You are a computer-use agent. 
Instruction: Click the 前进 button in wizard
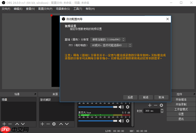(146, 97)
